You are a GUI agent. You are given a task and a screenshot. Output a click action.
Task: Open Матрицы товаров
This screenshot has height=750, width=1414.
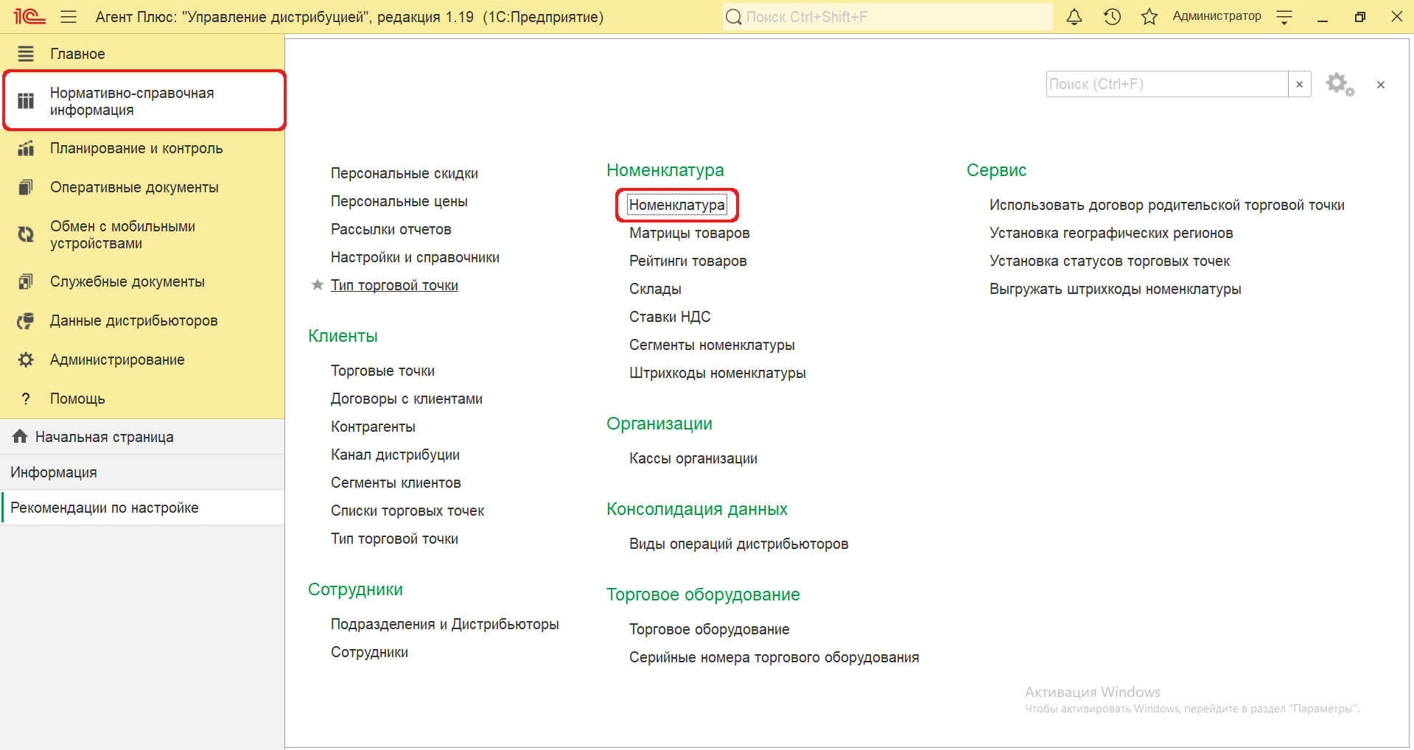click(689, 233)
